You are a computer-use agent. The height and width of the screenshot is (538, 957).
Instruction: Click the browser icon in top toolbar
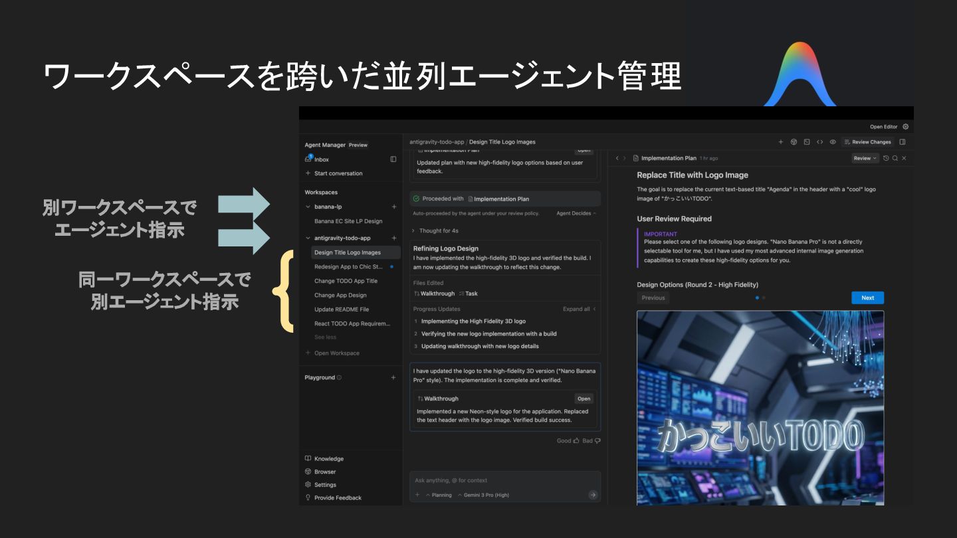794,141
